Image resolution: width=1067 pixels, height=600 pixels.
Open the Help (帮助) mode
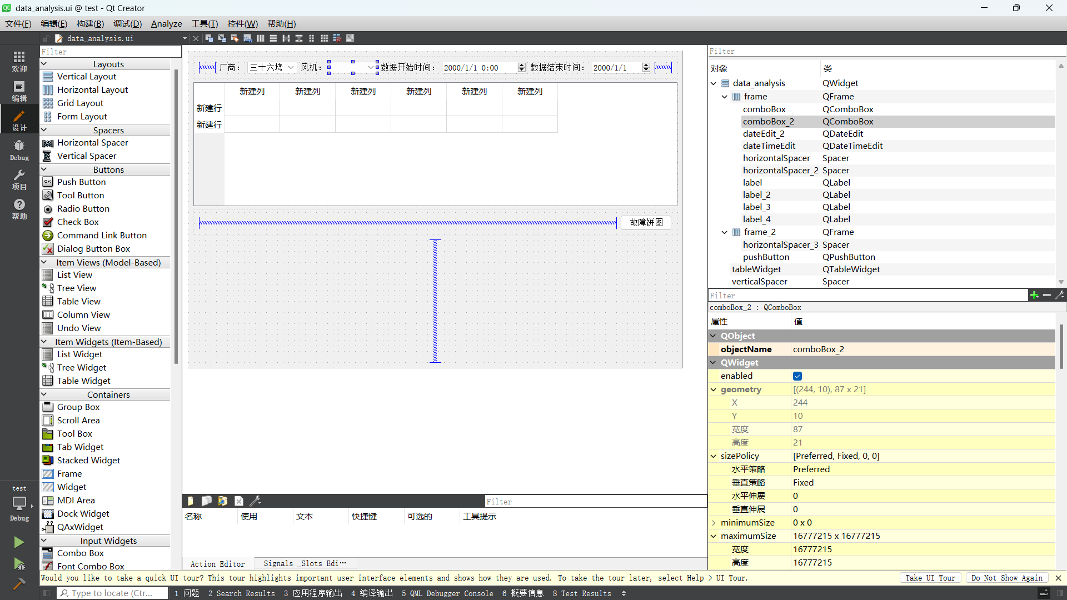(x=19, y=208)
